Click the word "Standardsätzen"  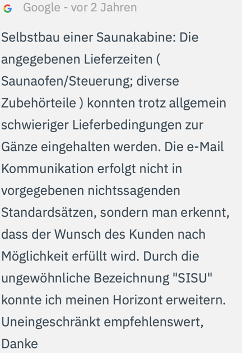[x=49, y=212]
